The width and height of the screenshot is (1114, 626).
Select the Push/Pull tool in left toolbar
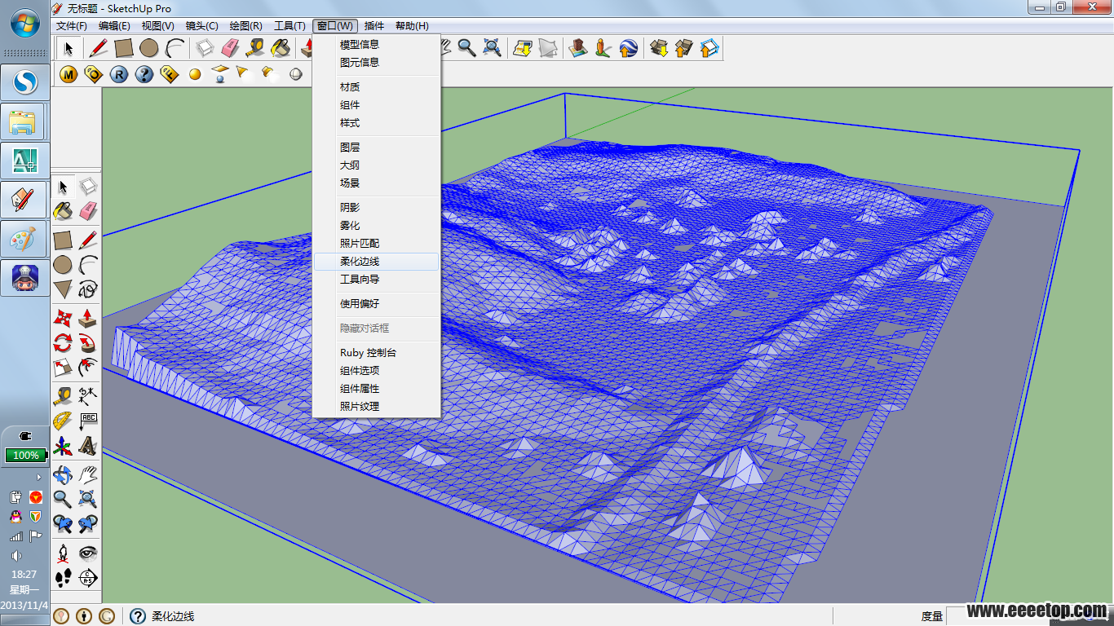coord(88,317)
